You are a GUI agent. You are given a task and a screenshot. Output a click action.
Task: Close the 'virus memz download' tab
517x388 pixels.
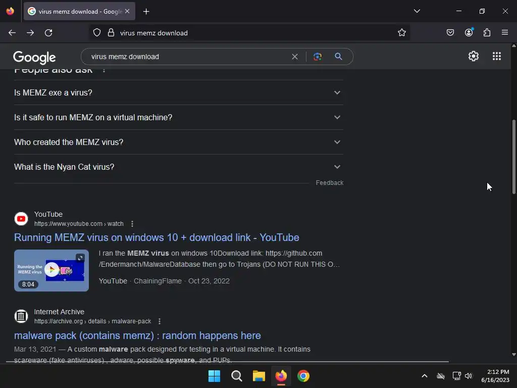coord(127,11)
